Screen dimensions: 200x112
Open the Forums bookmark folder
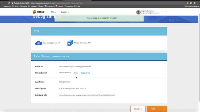23,6
